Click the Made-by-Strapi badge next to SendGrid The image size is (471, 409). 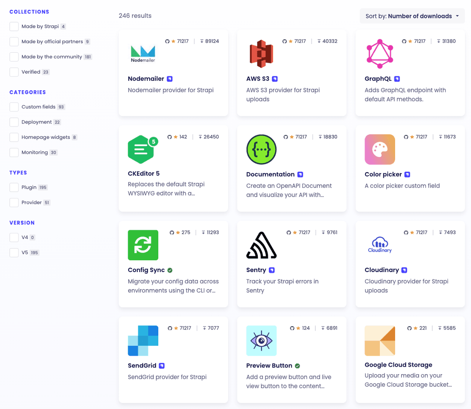[162, 365]
